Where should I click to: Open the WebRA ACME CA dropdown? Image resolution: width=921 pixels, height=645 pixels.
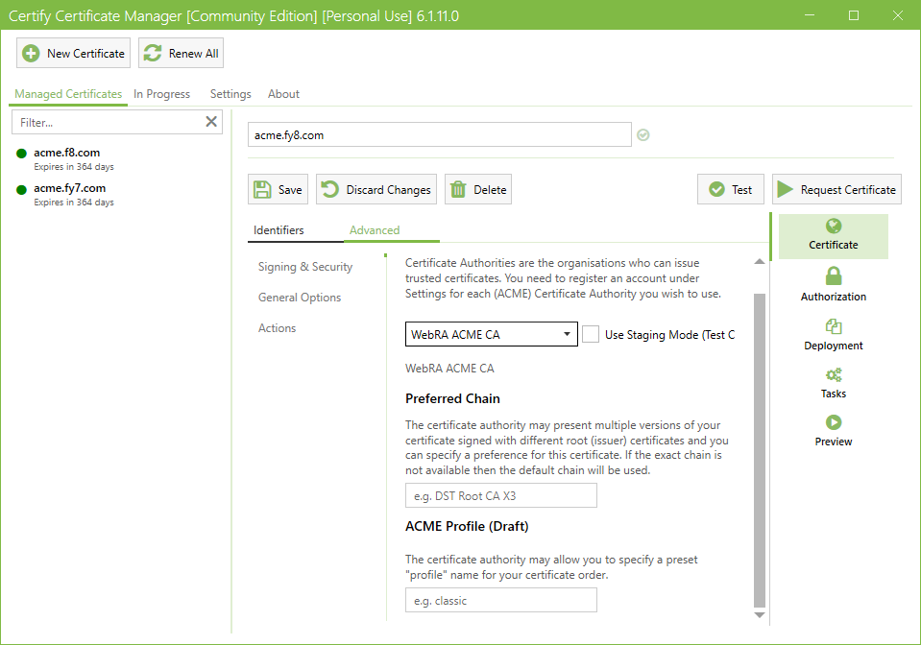pos(492,335)
